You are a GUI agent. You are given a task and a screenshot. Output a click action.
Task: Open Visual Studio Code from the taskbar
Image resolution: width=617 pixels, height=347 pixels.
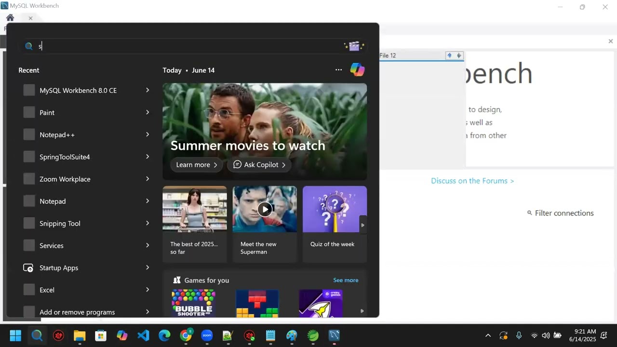point(143,335)
